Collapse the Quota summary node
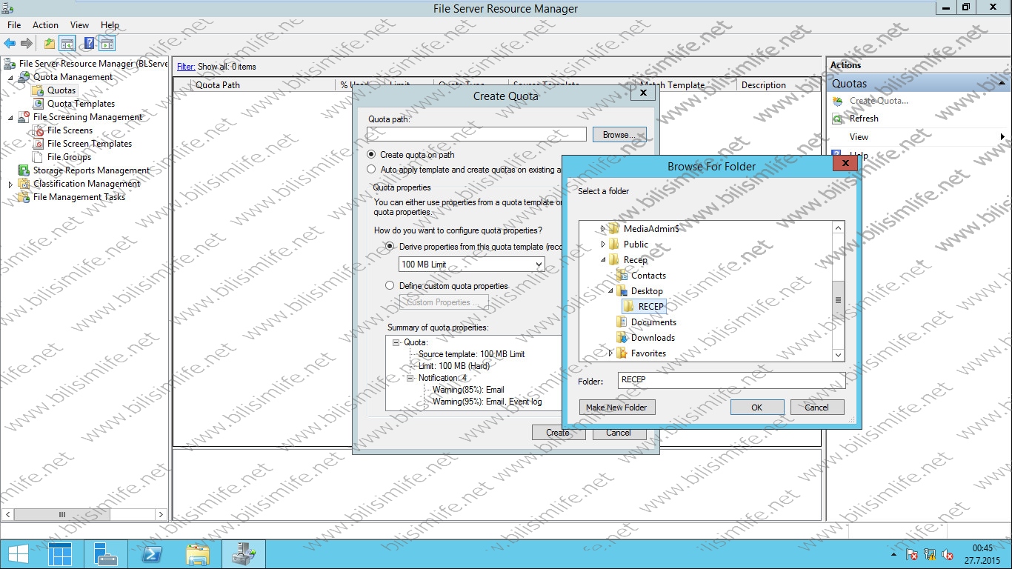 point(396,342)
